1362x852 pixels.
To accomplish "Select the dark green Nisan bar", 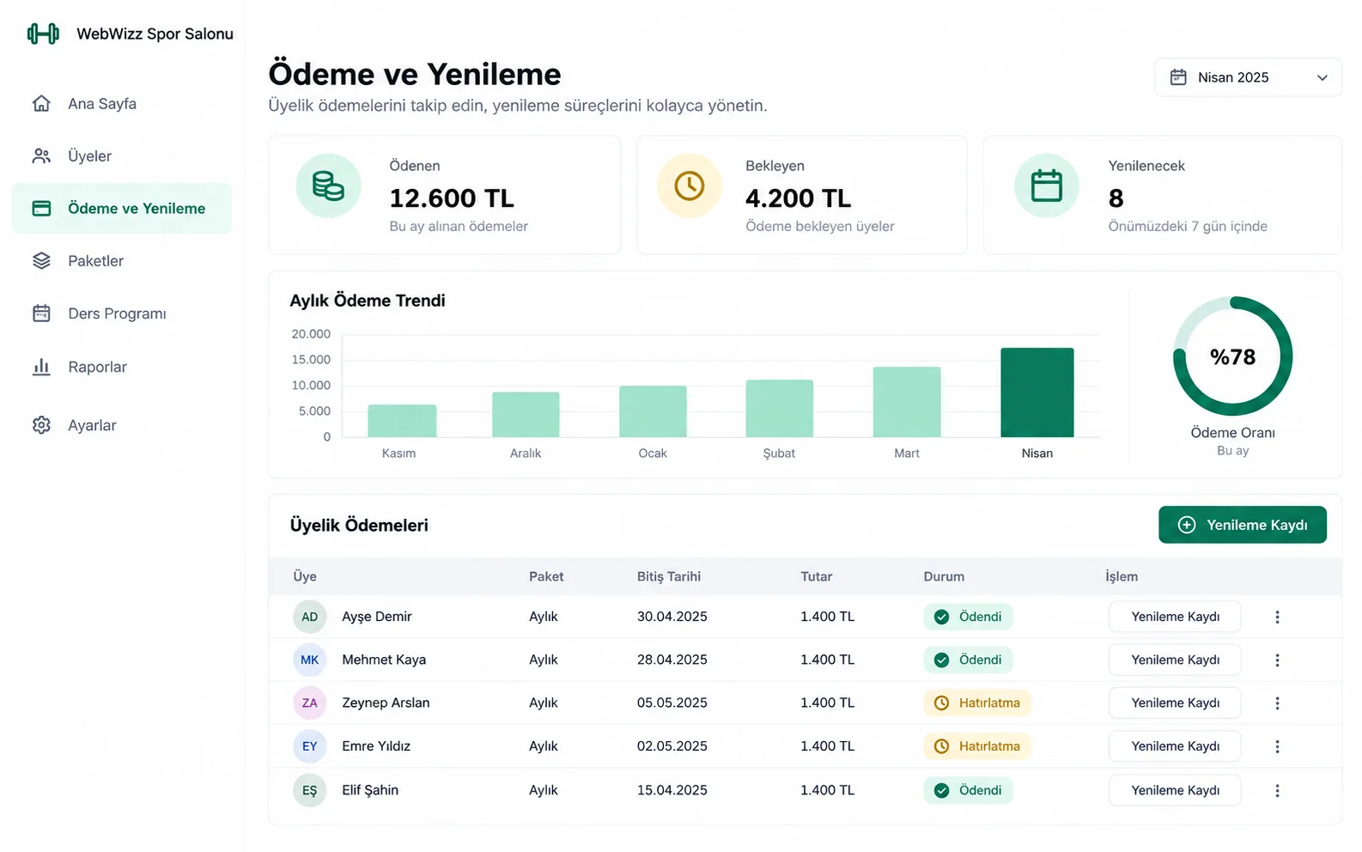I will (1037, 393).
